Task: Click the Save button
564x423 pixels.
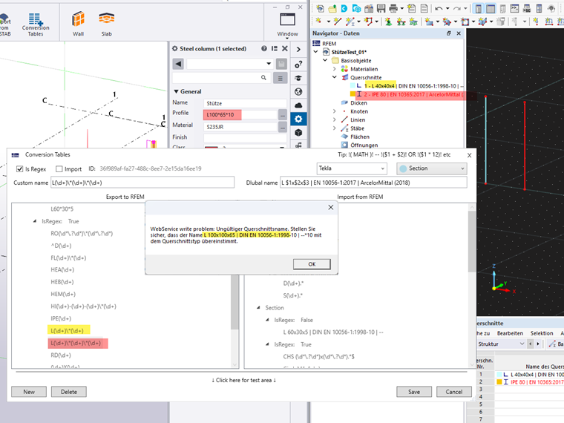Action: 414,392
